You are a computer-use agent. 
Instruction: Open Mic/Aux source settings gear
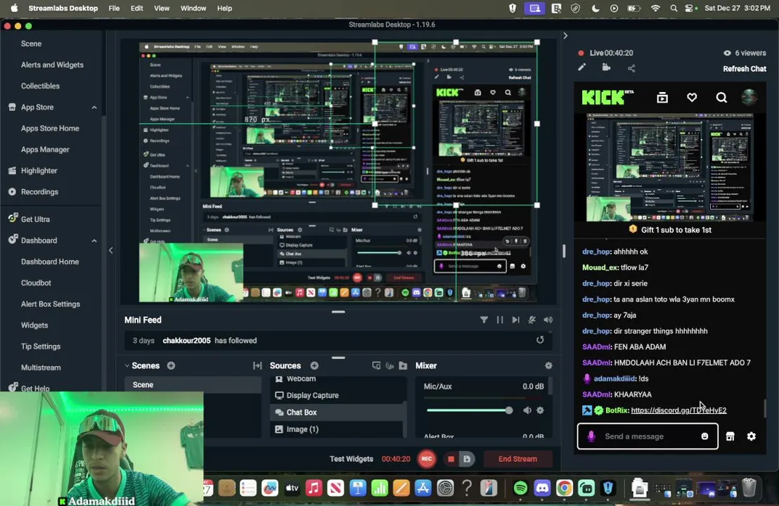pyautogui.click(x=540, y=410)
